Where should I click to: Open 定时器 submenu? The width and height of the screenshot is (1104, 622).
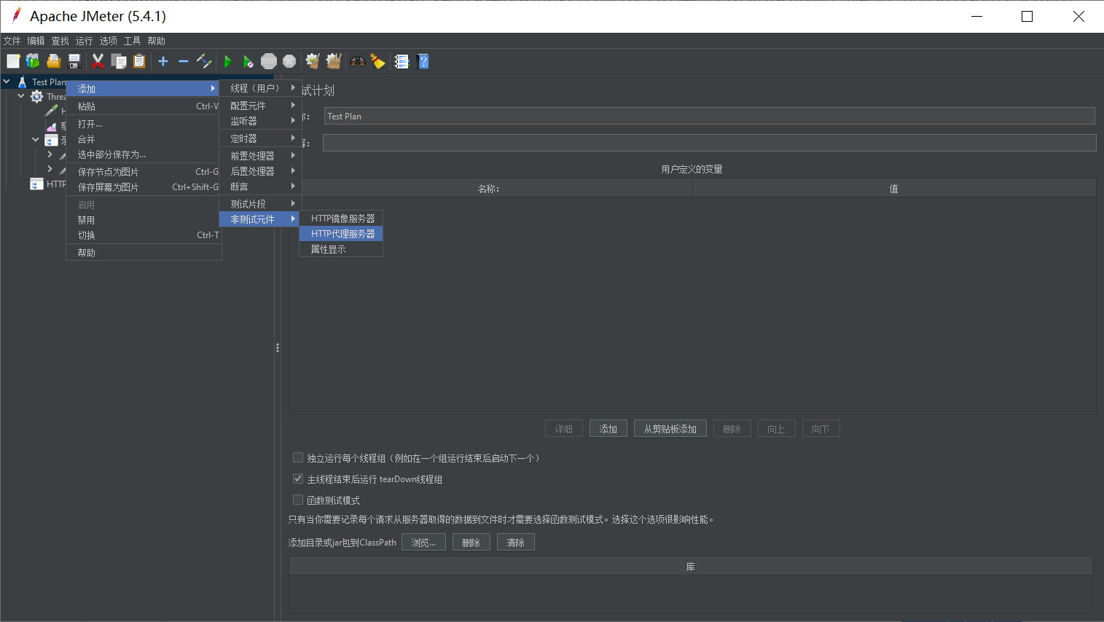click(x=260, y=138)
